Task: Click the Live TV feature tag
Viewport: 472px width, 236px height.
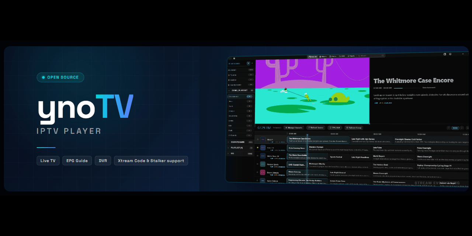Action: pyautogui.click(x=48, y=161)
